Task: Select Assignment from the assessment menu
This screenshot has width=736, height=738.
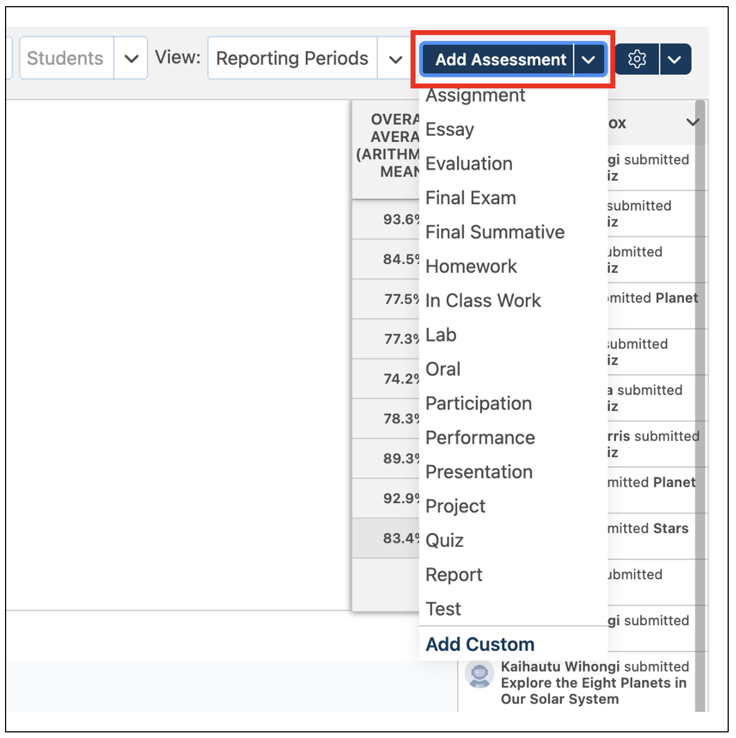Action: pos(475,95)
